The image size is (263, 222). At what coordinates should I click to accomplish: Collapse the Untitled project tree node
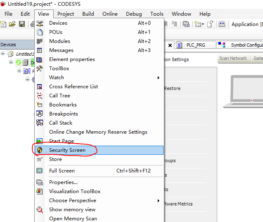pos(2,54)
